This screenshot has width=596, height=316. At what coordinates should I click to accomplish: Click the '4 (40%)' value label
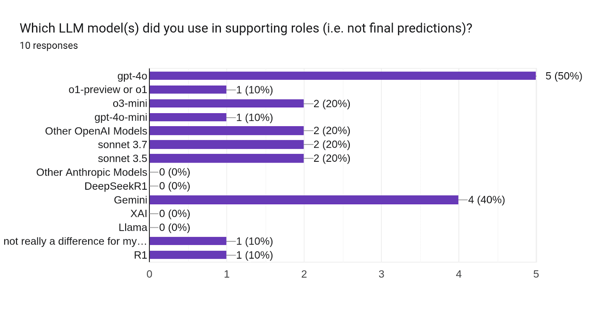(486, 200)
